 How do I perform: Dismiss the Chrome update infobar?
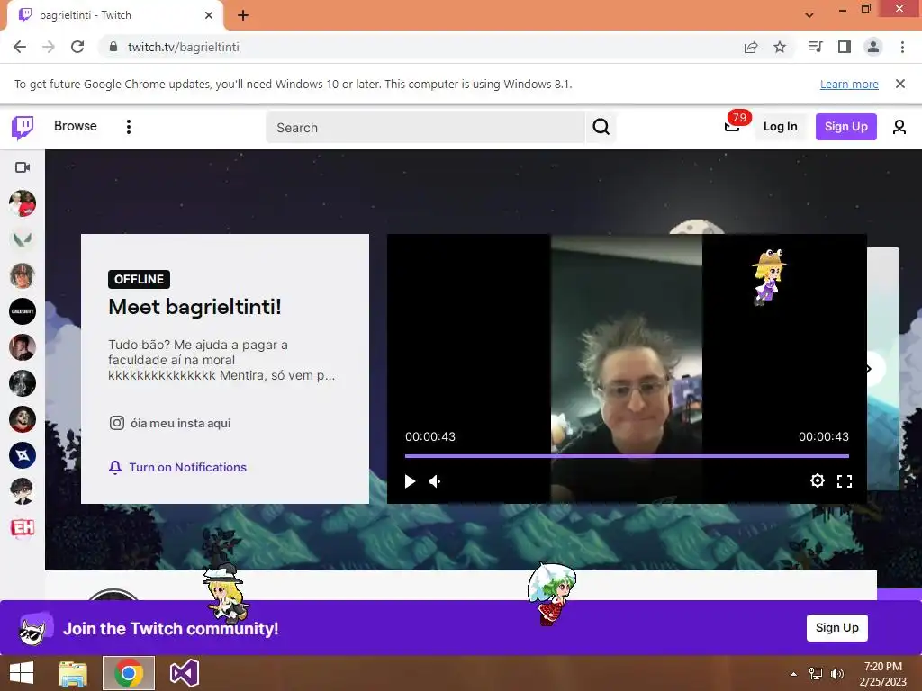point(899,84)
